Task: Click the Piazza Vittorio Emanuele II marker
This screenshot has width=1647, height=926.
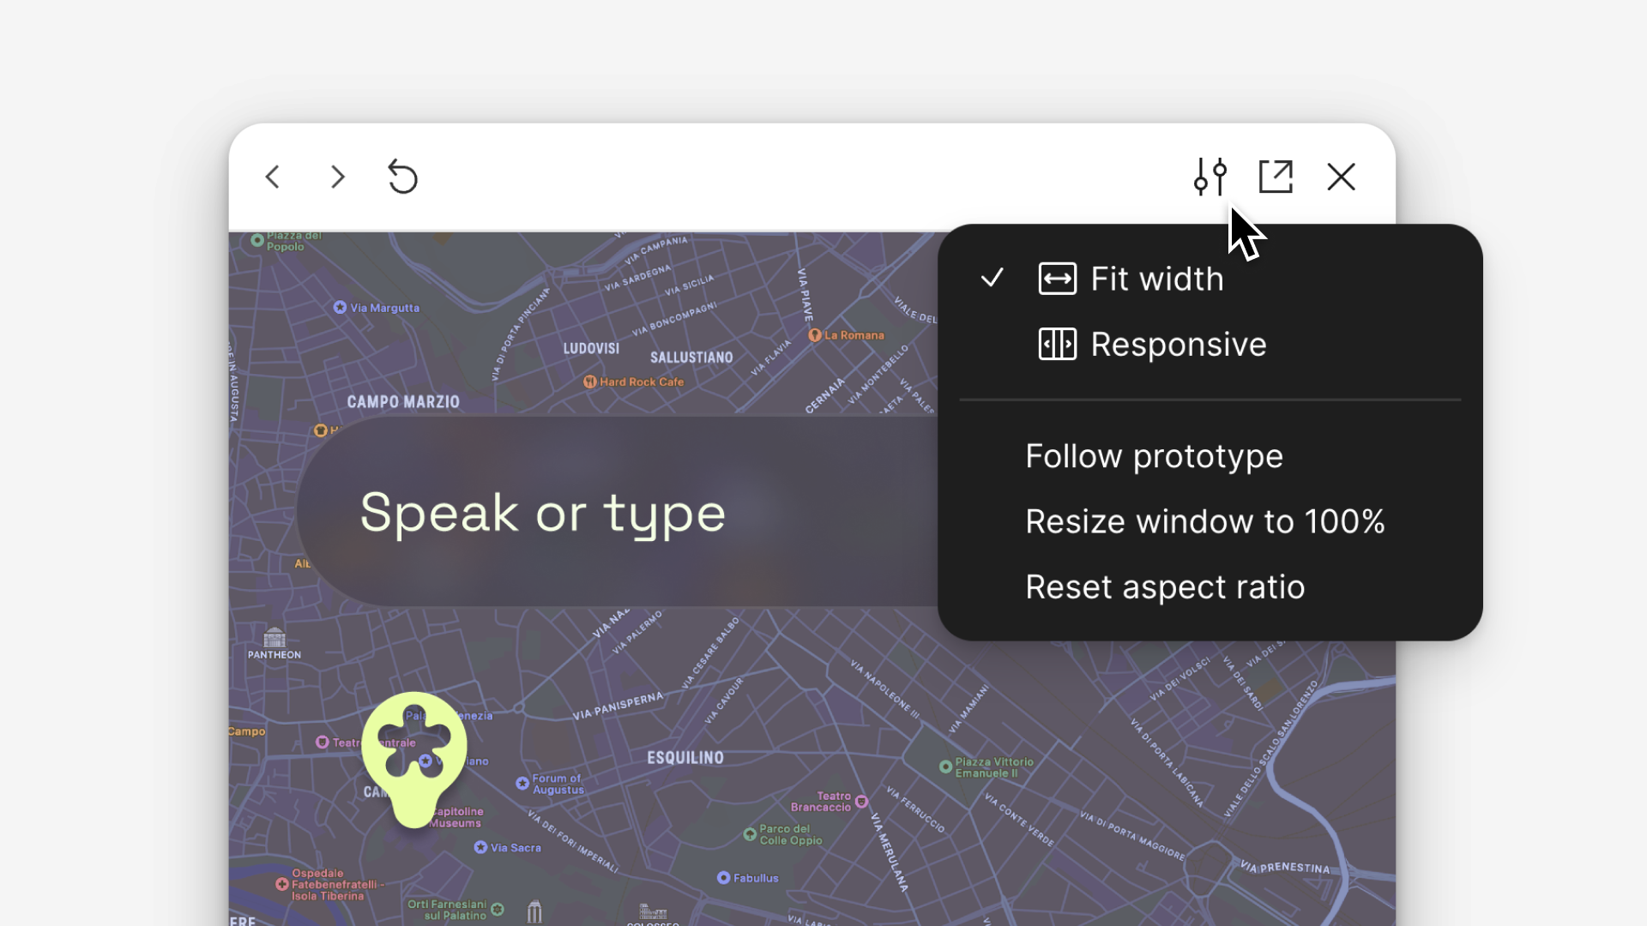Action: click(945, 767)
